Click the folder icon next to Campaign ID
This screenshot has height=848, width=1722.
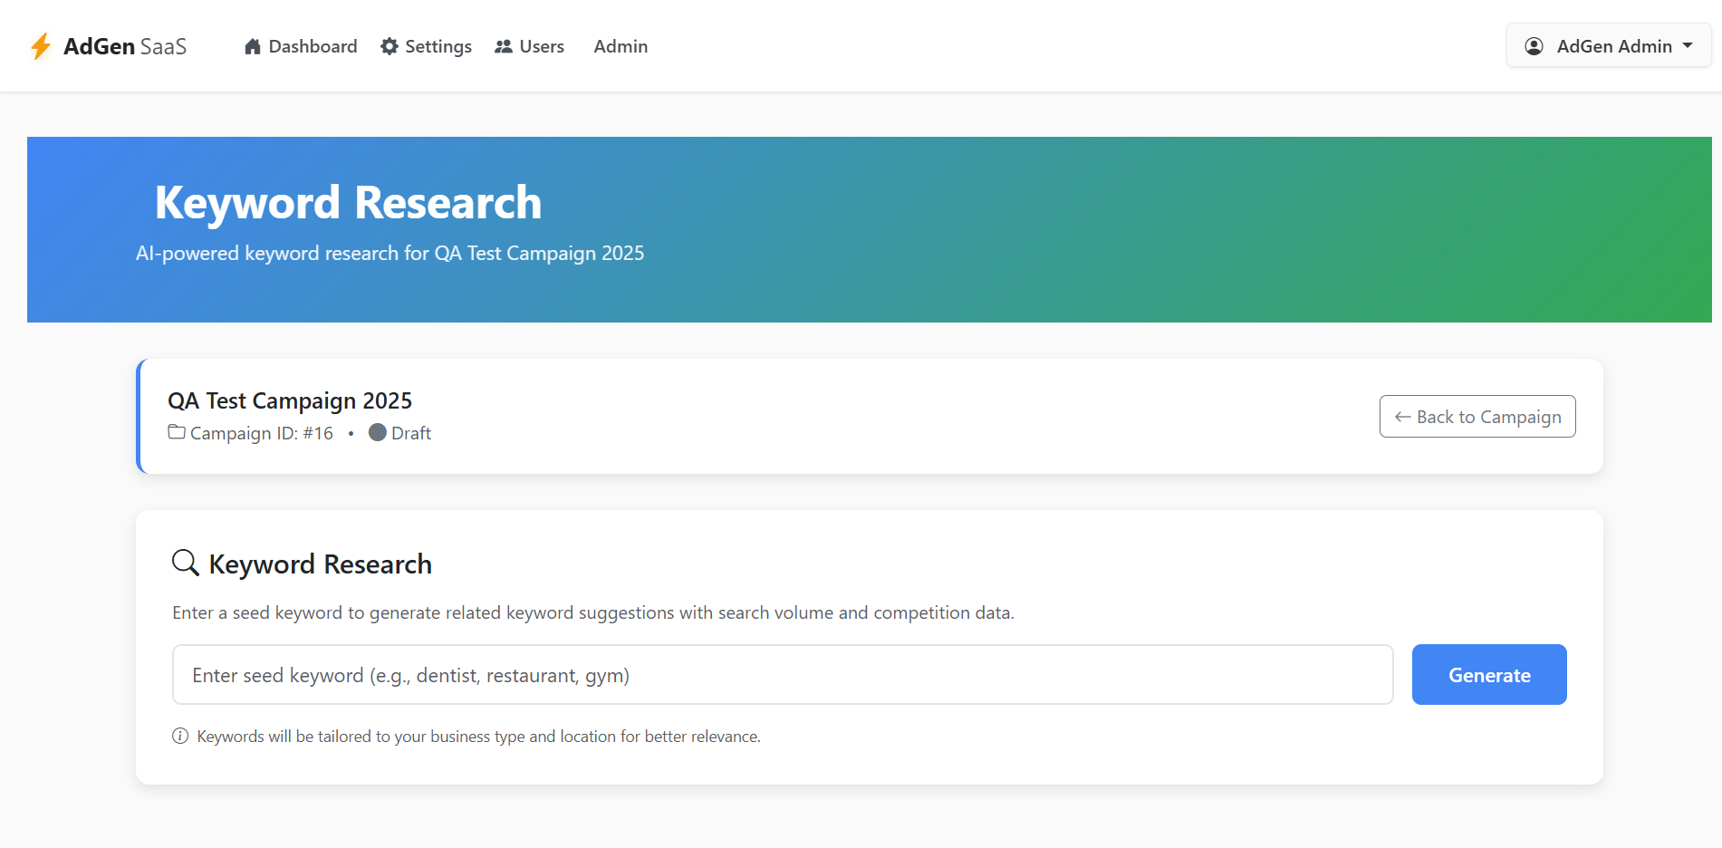pos(177,432)
